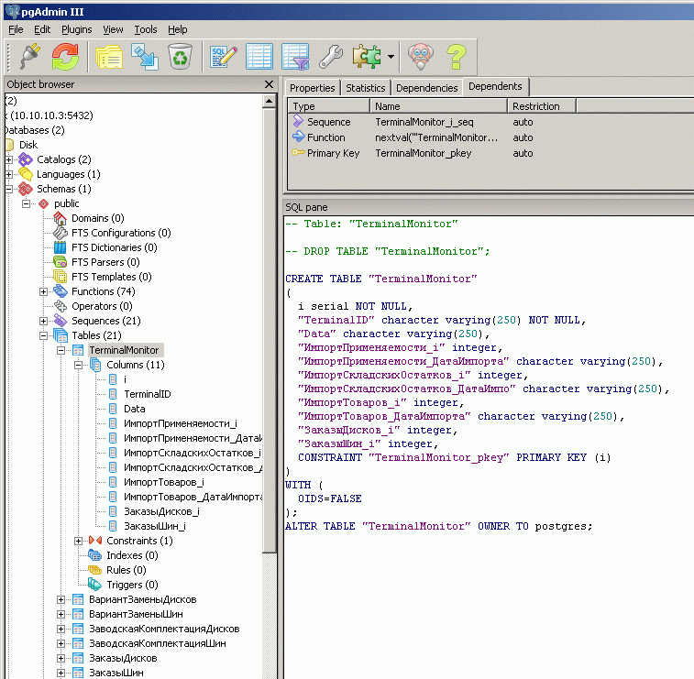Switch to the Statistics tab

coord(366,88)
